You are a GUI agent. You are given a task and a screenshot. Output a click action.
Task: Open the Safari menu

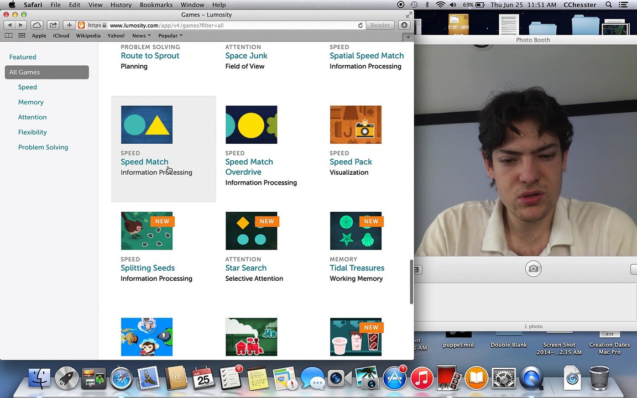pos(33,5)
